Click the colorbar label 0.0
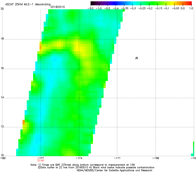This screenshot has width=196, height=172. click(x=183, y=8)
